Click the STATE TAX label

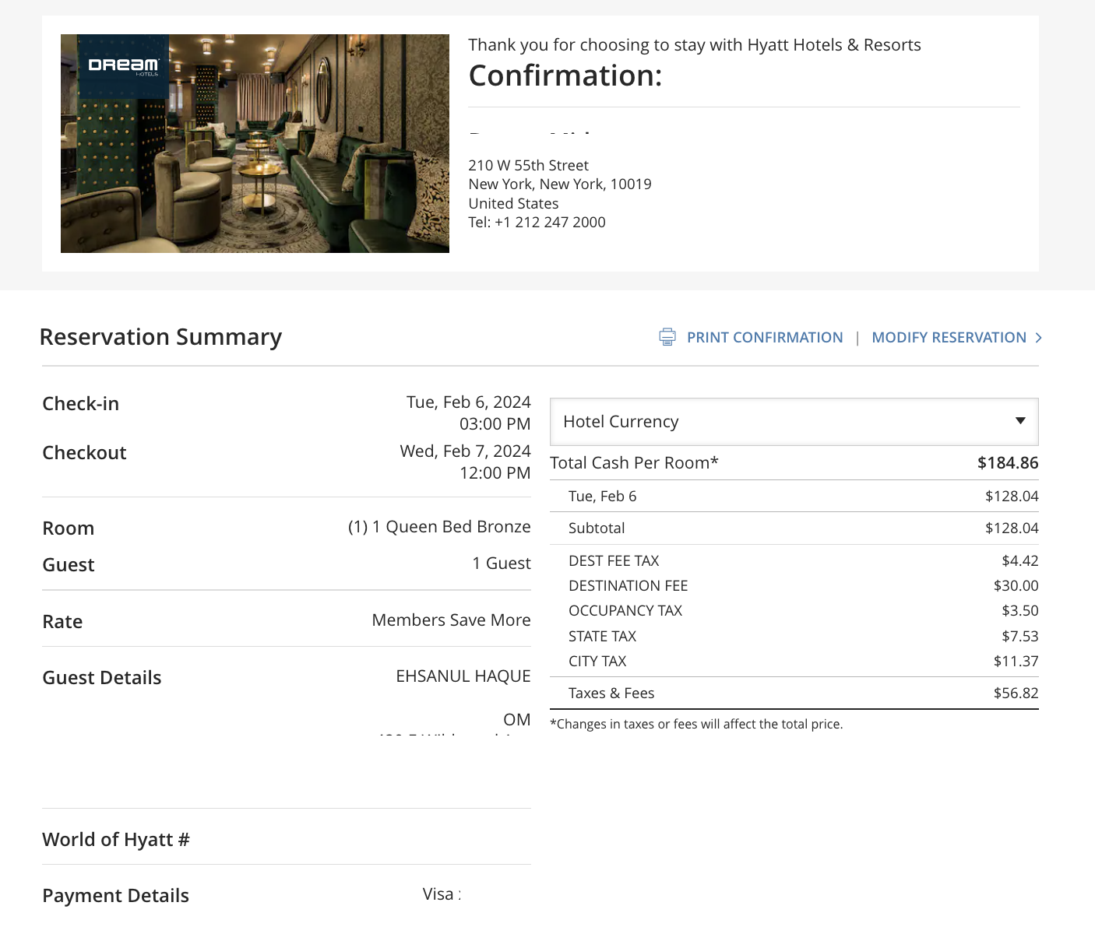tap(603, 637)
